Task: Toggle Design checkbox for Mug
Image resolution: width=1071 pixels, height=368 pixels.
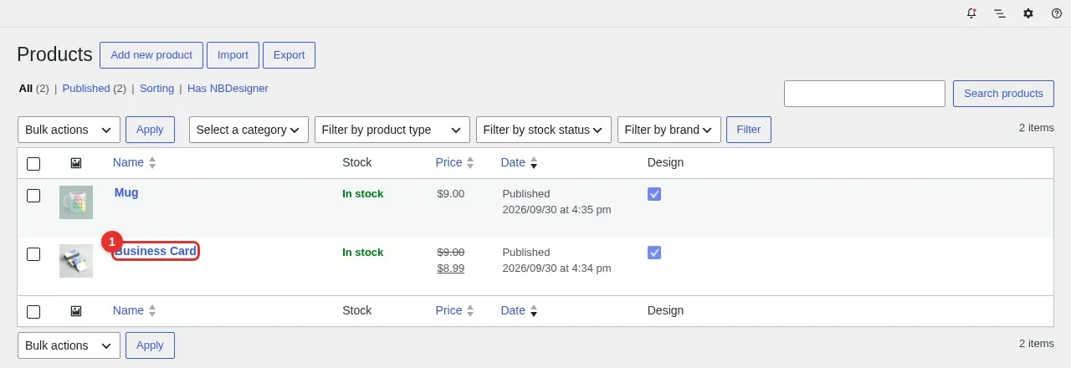Action: (x=654, y=194)
